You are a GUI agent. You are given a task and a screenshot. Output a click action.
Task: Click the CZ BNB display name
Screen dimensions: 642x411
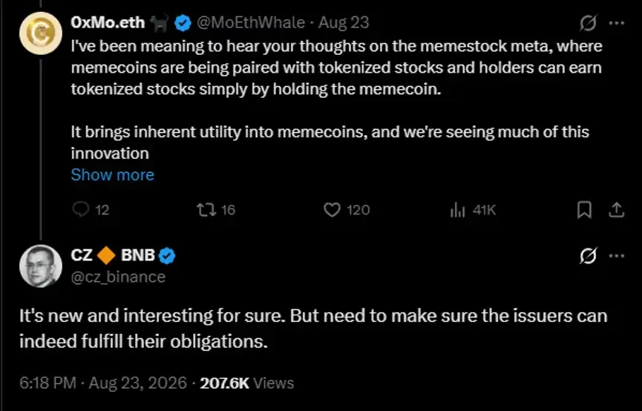113,255
